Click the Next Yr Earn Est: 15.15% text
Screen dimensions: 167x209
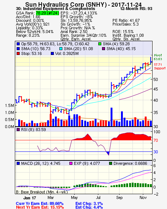click(x=40, y=207)
